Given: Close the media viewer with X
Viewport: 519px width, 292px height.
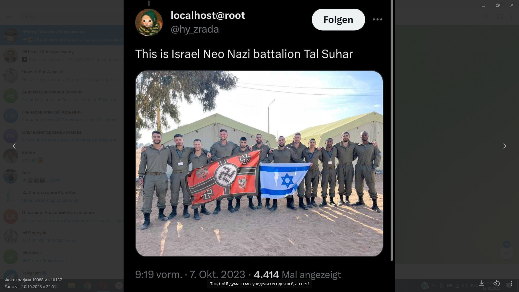Looking at the screenshot, I should [x=512, y=5].
